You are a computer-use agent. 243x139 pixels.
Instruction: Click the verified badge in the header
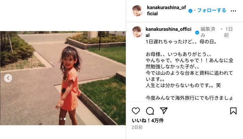190,11
